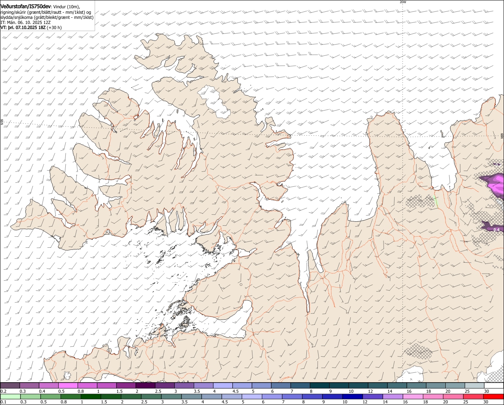Pick the deep navy blue swatch labeled 10
Viewport: 504px width, 405px height.
[352, 396]
